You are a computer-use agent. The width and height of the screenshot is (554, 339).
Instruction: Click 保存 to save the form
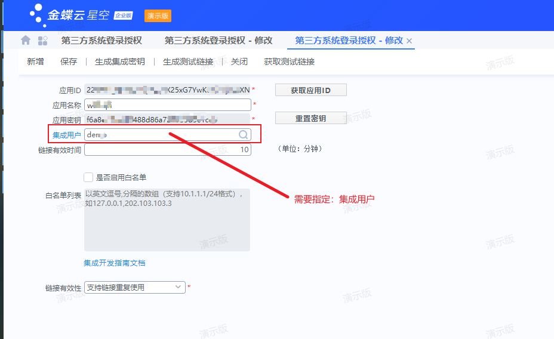tap(69, 61)
